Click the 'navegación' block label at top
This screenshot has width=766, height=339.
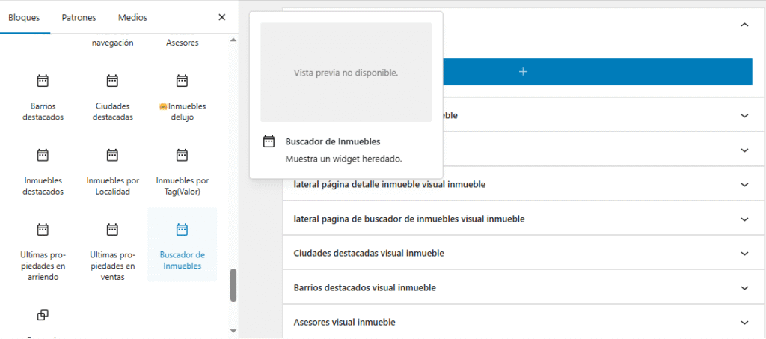(x=112, y=43)
